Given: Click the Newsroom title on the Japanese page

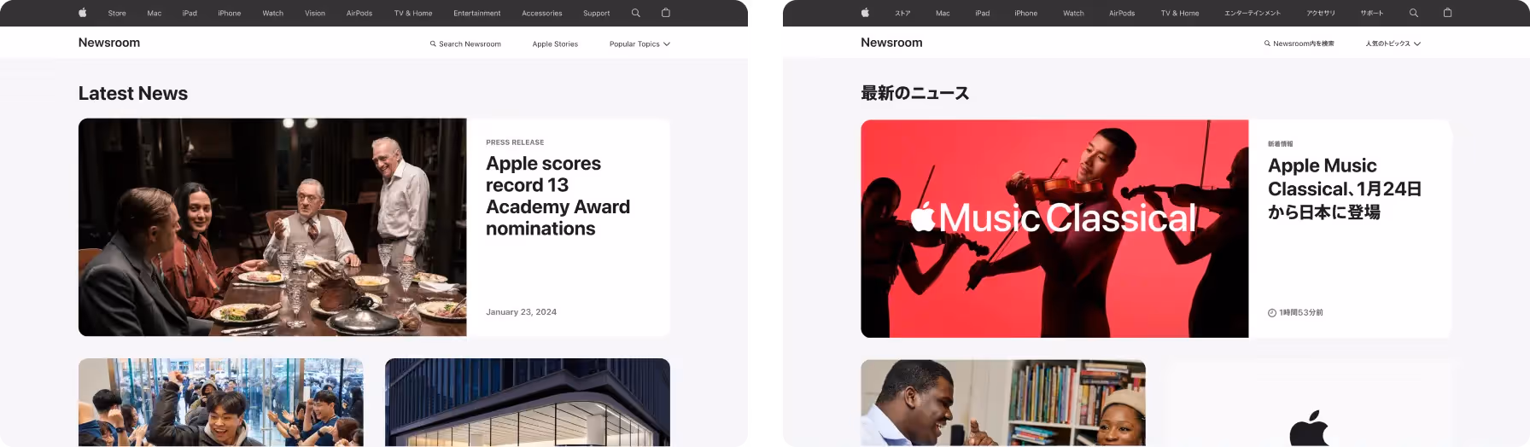Looking at the screenshot, I should [x=891, y=43].
